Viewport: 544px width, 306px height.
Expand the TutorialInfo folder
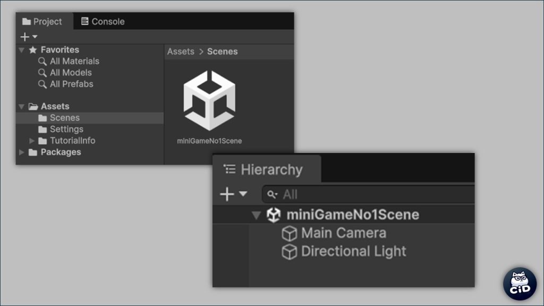click(x=32, y=141)
